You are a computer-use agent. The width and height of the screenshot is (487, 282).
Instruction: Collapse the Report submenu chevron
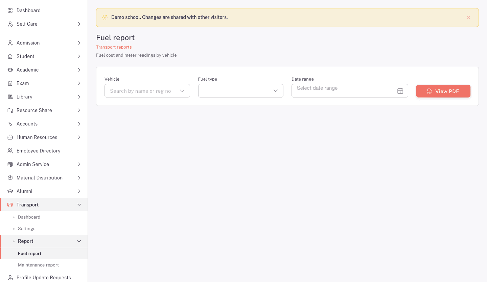(x=79, y=241)
